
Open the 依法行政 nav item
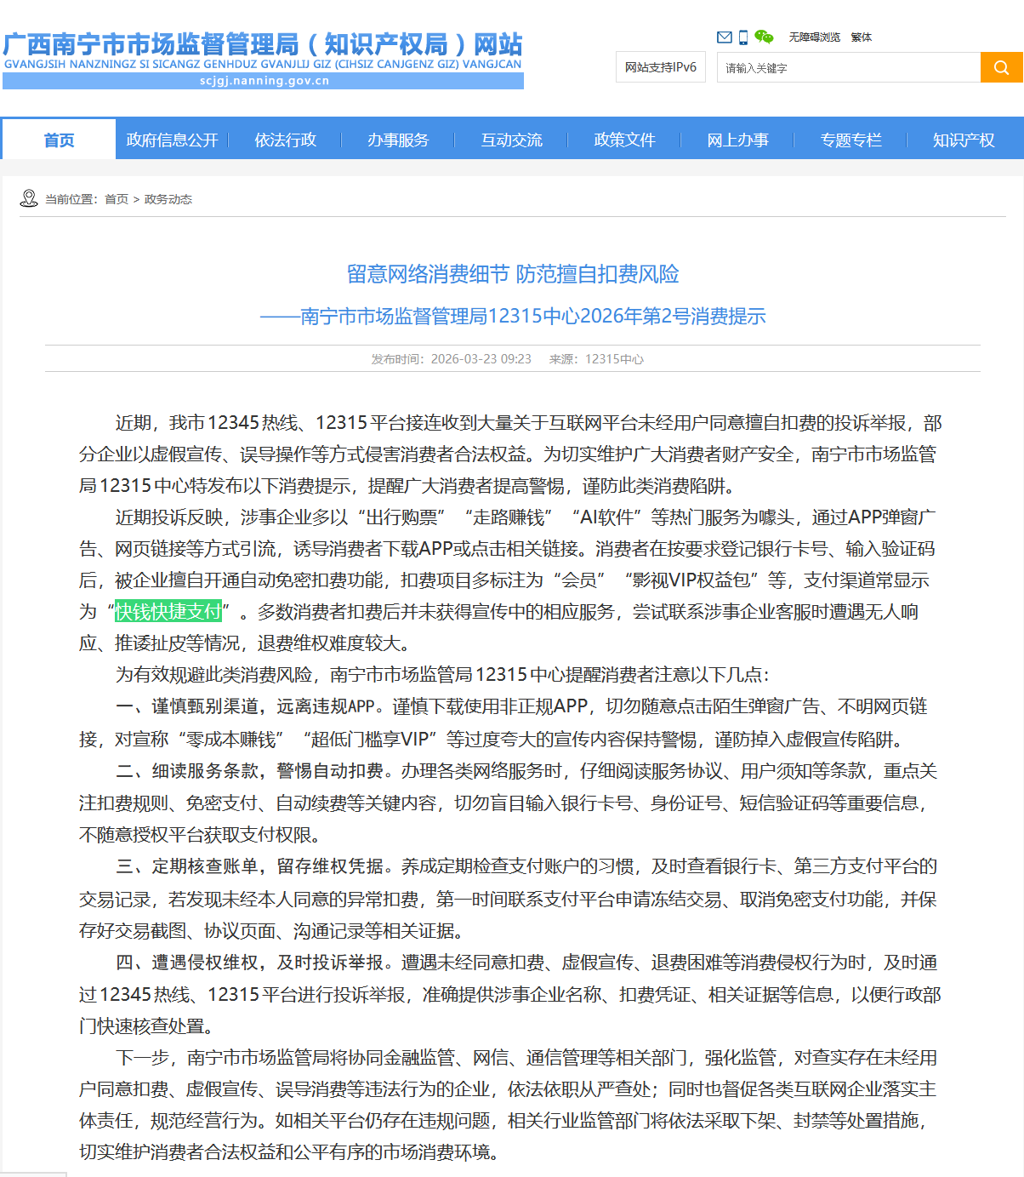(x=285, y=140)
